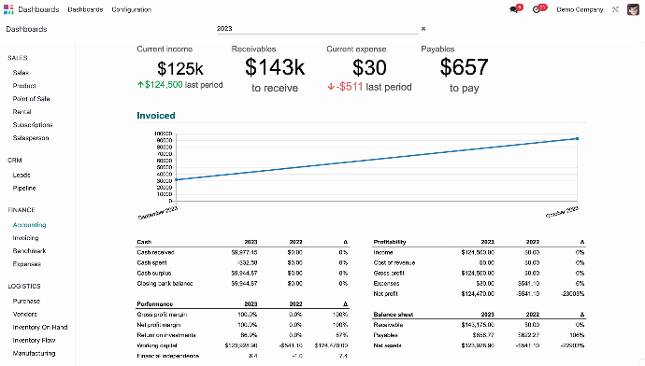Open the Inventory On Hand dashboard
The image size is (645, 366).
pyautogui.click(x=40, y=328)
